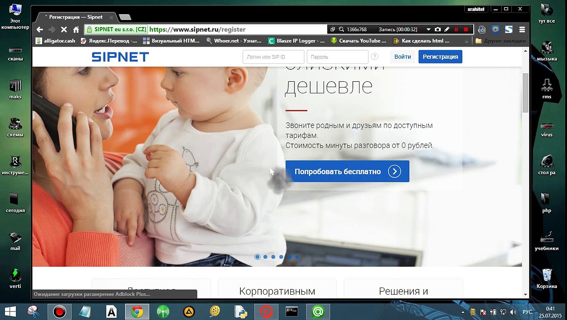Open the green antenna taskbar app

click(163, 312)
